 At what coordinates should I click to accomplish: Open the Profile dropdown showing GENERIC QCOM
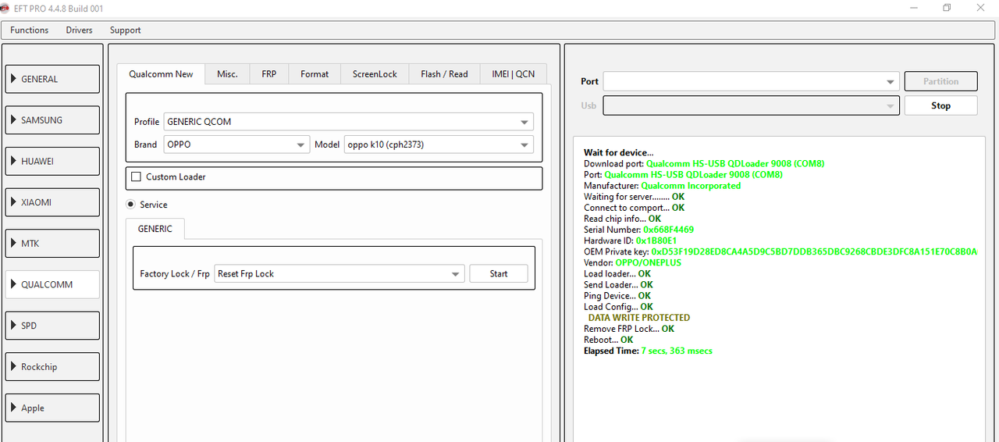[x=348, y=122]
